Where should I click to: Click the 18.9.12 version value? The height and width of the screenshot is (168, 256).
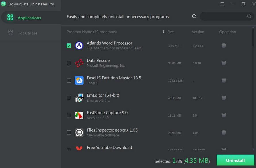pyautogui.click(x=197, y=98)
